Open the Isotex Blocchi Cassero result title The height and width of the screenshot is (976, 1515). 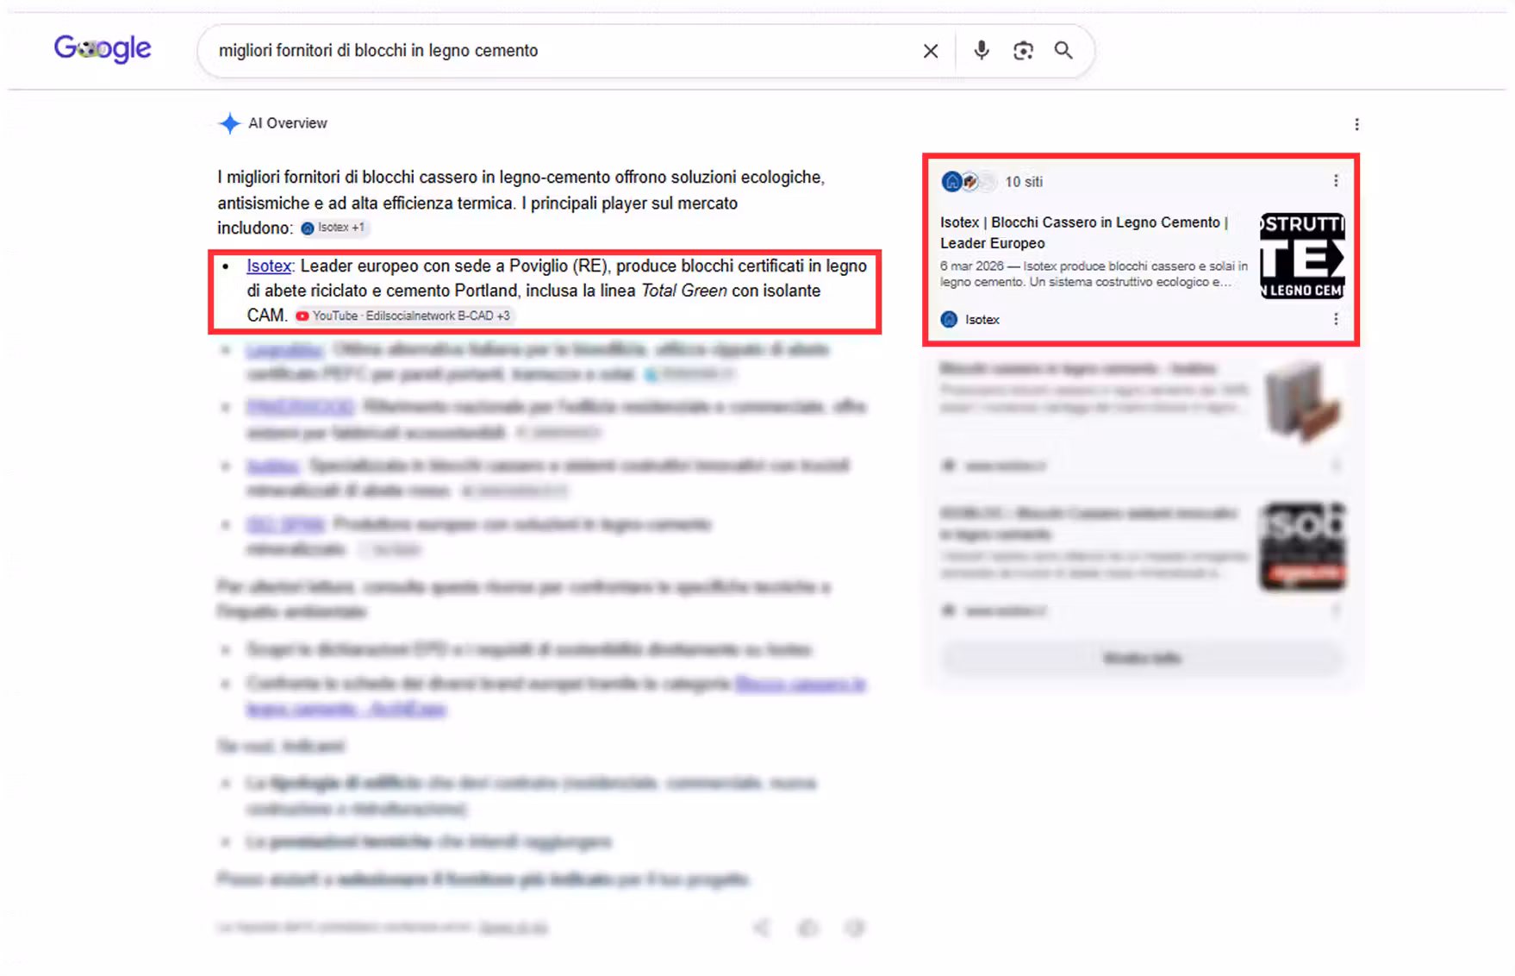click(1084, 233)
